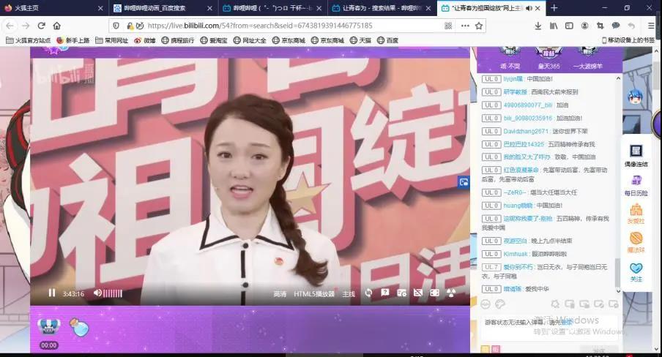The image size is (662, 357).
Task: Toggle the picture-in-picture video button
Action: click(463, 182)
